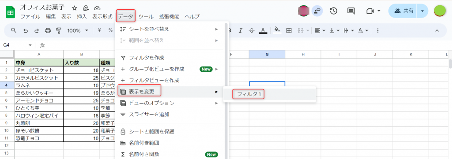This screenshot has width=452, height=159.
Task: Open the 編集 menu
Action: 51,16
